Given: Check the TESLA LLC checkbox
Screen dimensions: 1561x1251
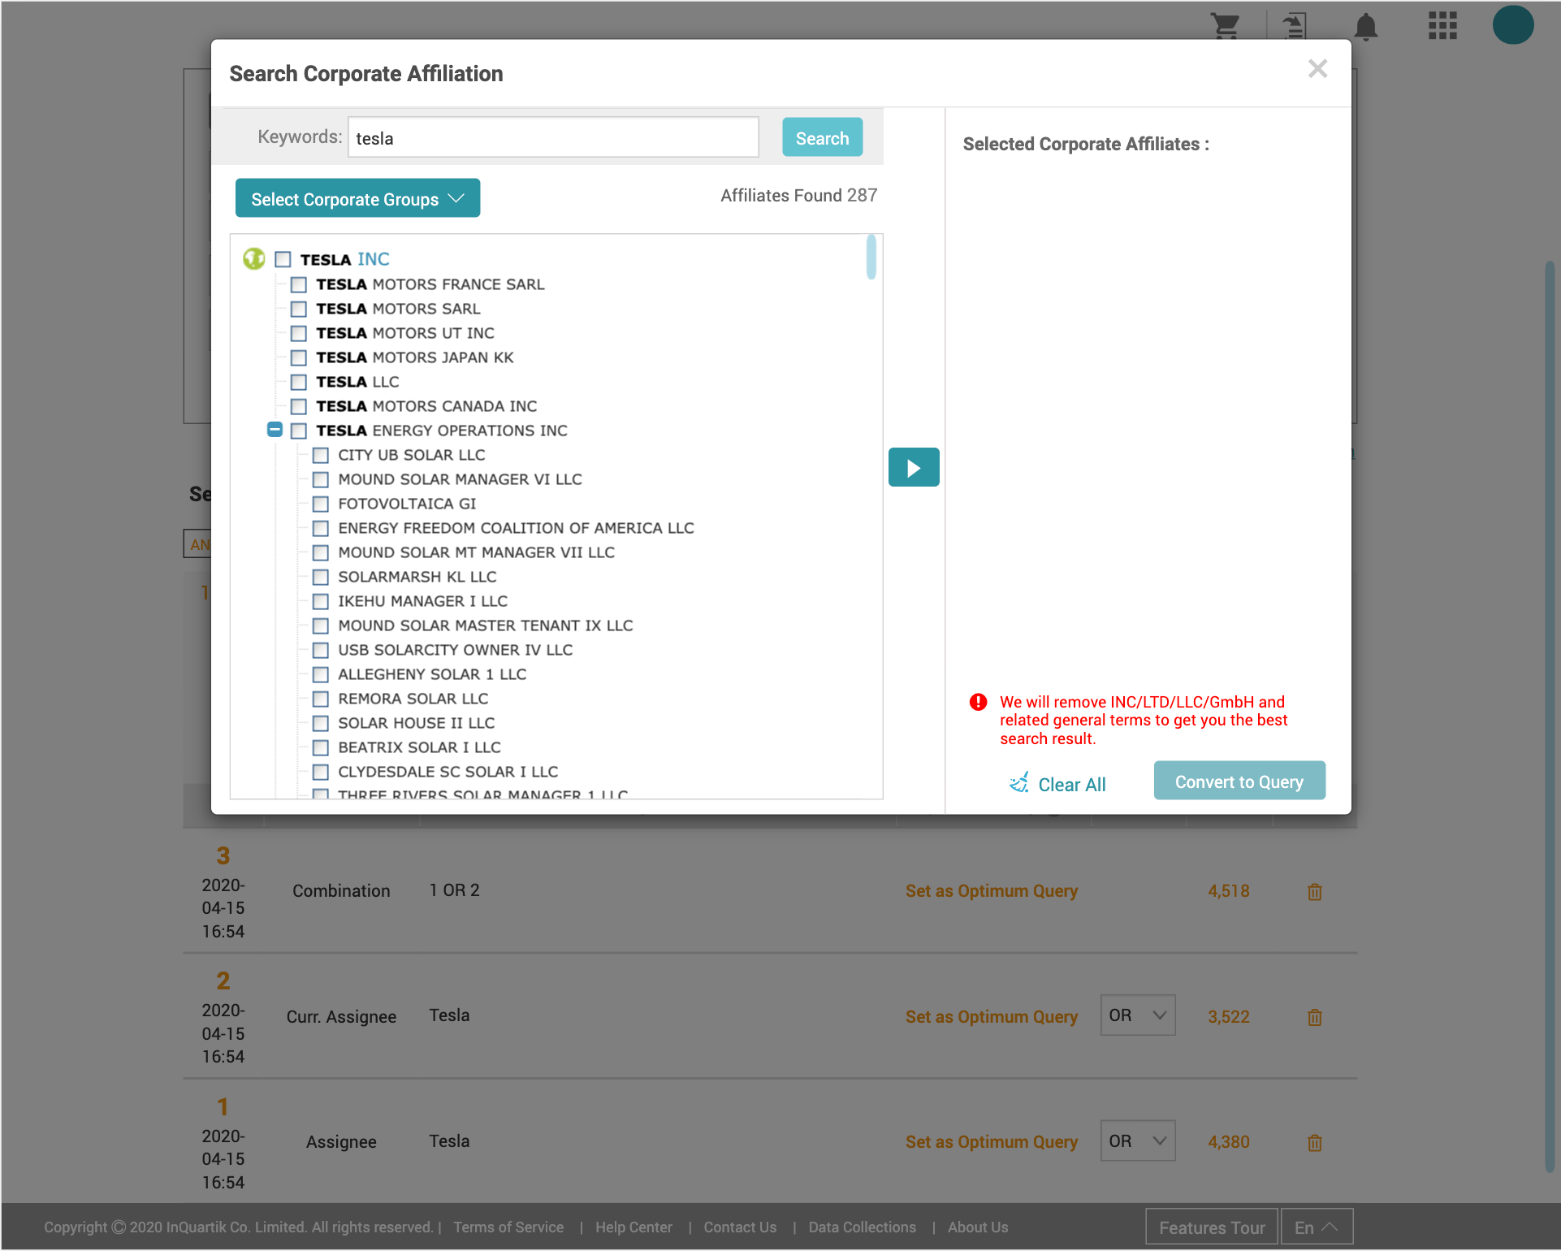Looking at the screenshot, I should [299, 382].
